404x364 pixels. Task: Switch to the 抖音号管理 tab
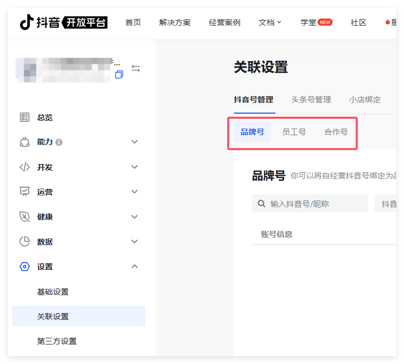coord(254,100)
